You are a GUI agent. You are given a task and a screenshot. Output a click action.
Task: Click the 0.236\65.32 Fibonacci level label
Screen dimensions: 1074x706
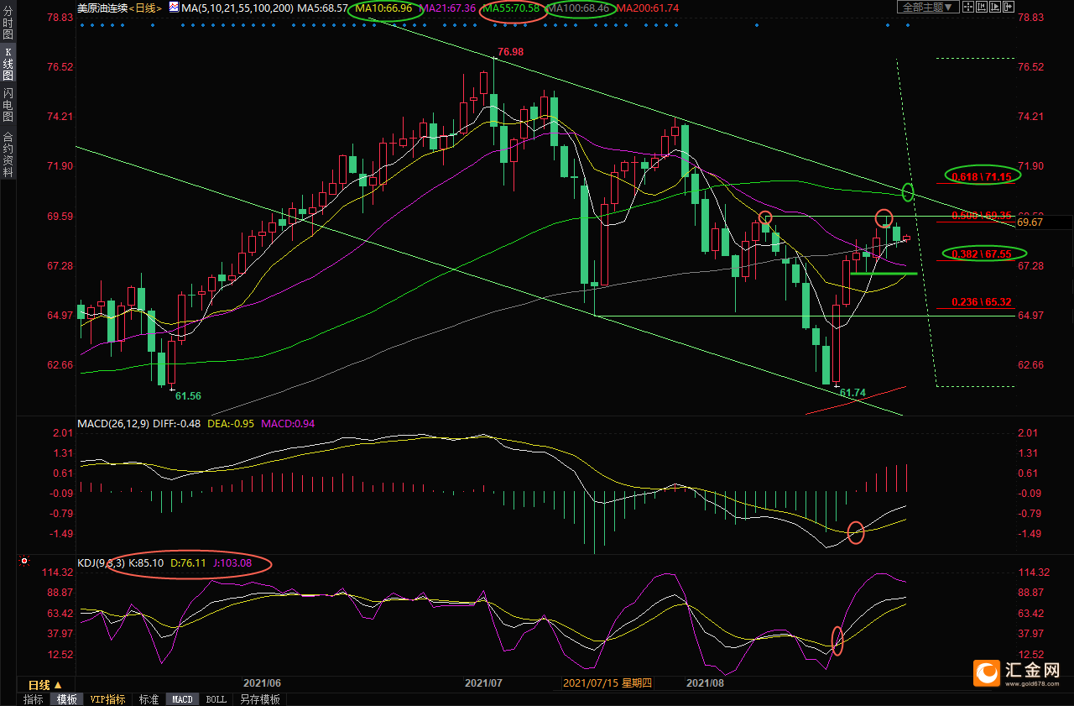click(982, 302)
